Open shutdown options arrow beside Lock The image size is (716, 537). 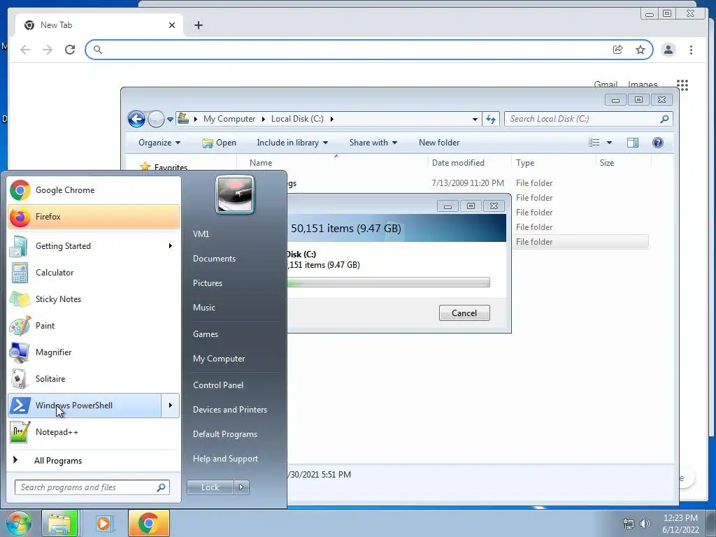[241, 487]
